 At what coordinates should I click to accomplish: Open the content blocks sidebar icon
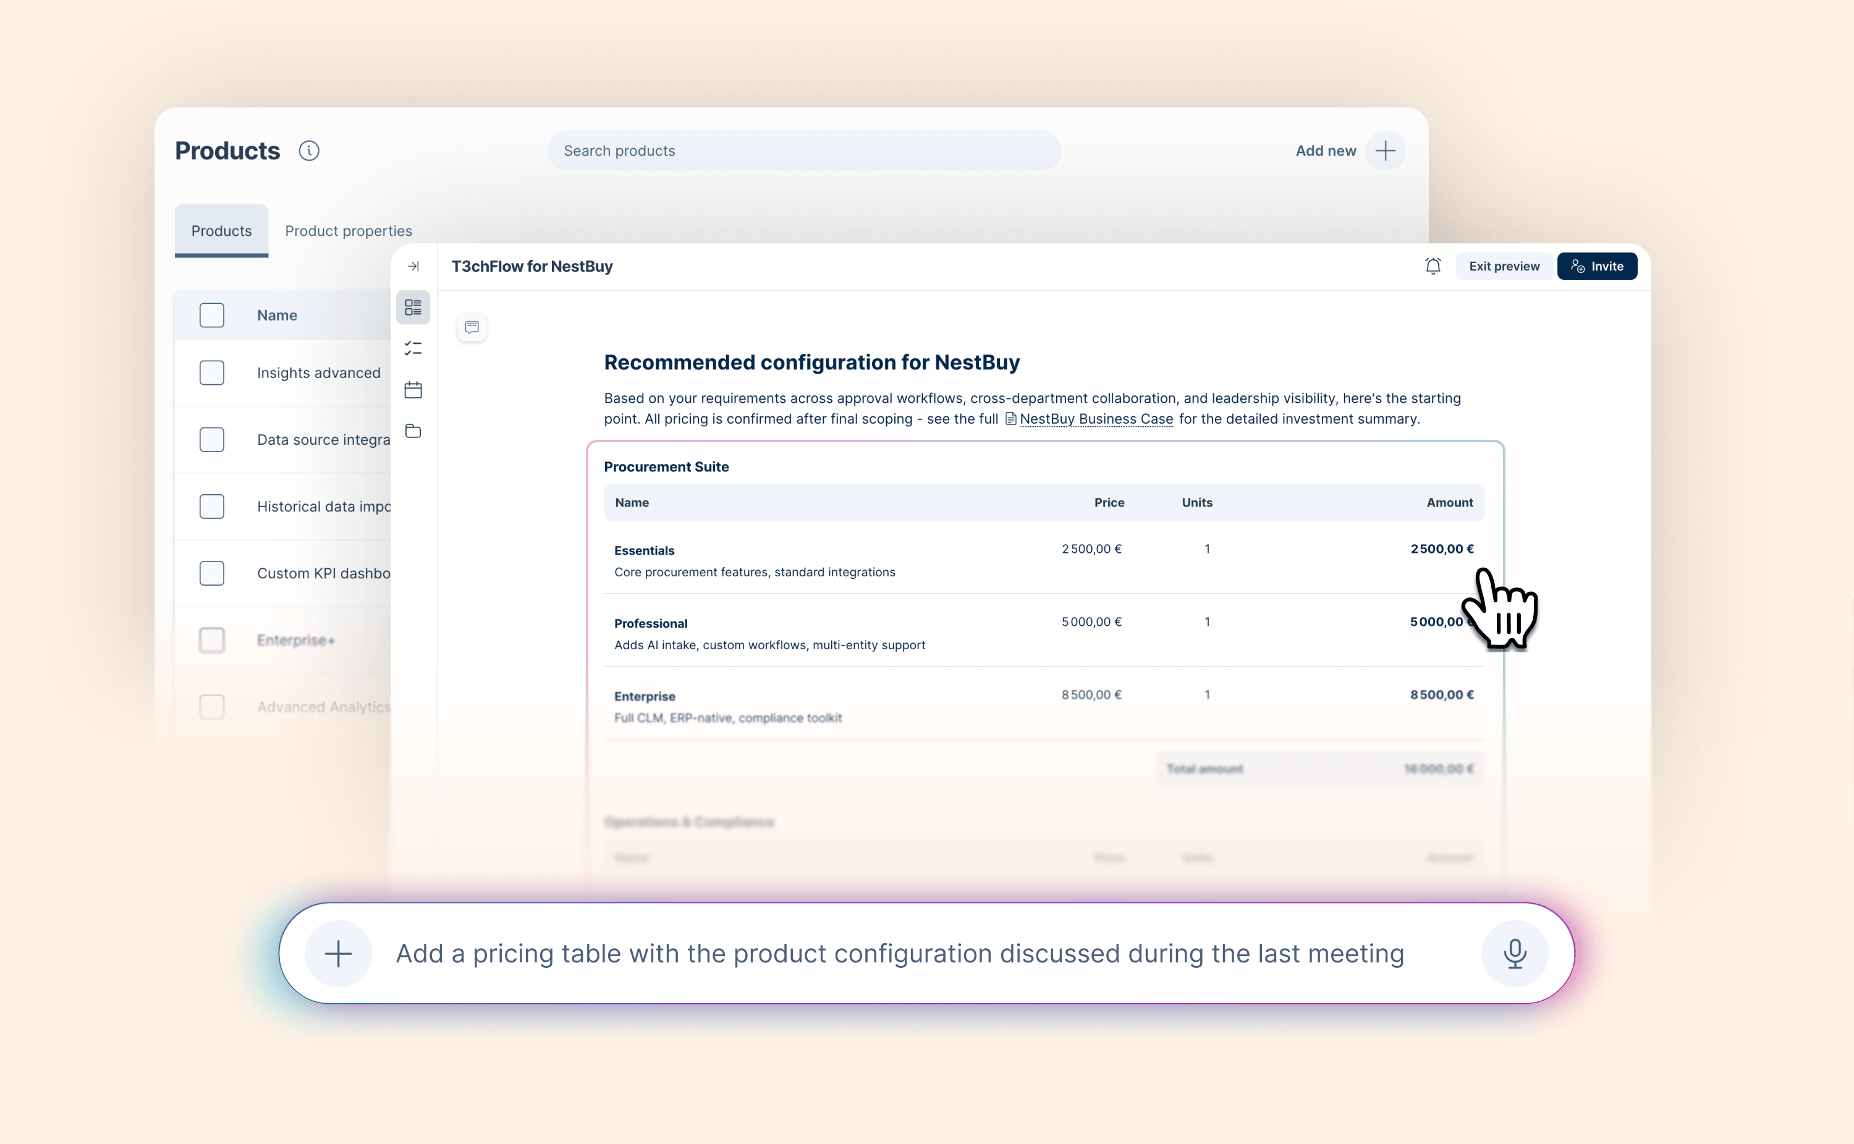(413, 307)
